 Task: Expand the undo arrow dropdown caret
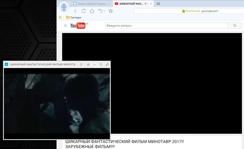point(104,11)
